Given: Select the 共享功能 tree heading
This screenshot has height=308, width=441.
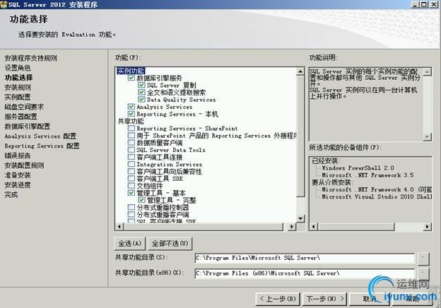Looking at the screenshot, I should pos(131,121).
